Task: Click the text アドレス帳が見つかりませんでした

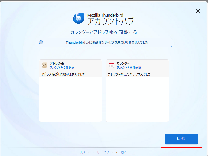Action: coord(63,74)
